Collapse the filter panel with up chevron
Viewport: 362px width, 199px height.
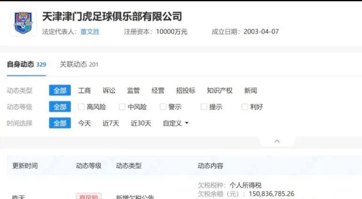(x=277, y=141)
